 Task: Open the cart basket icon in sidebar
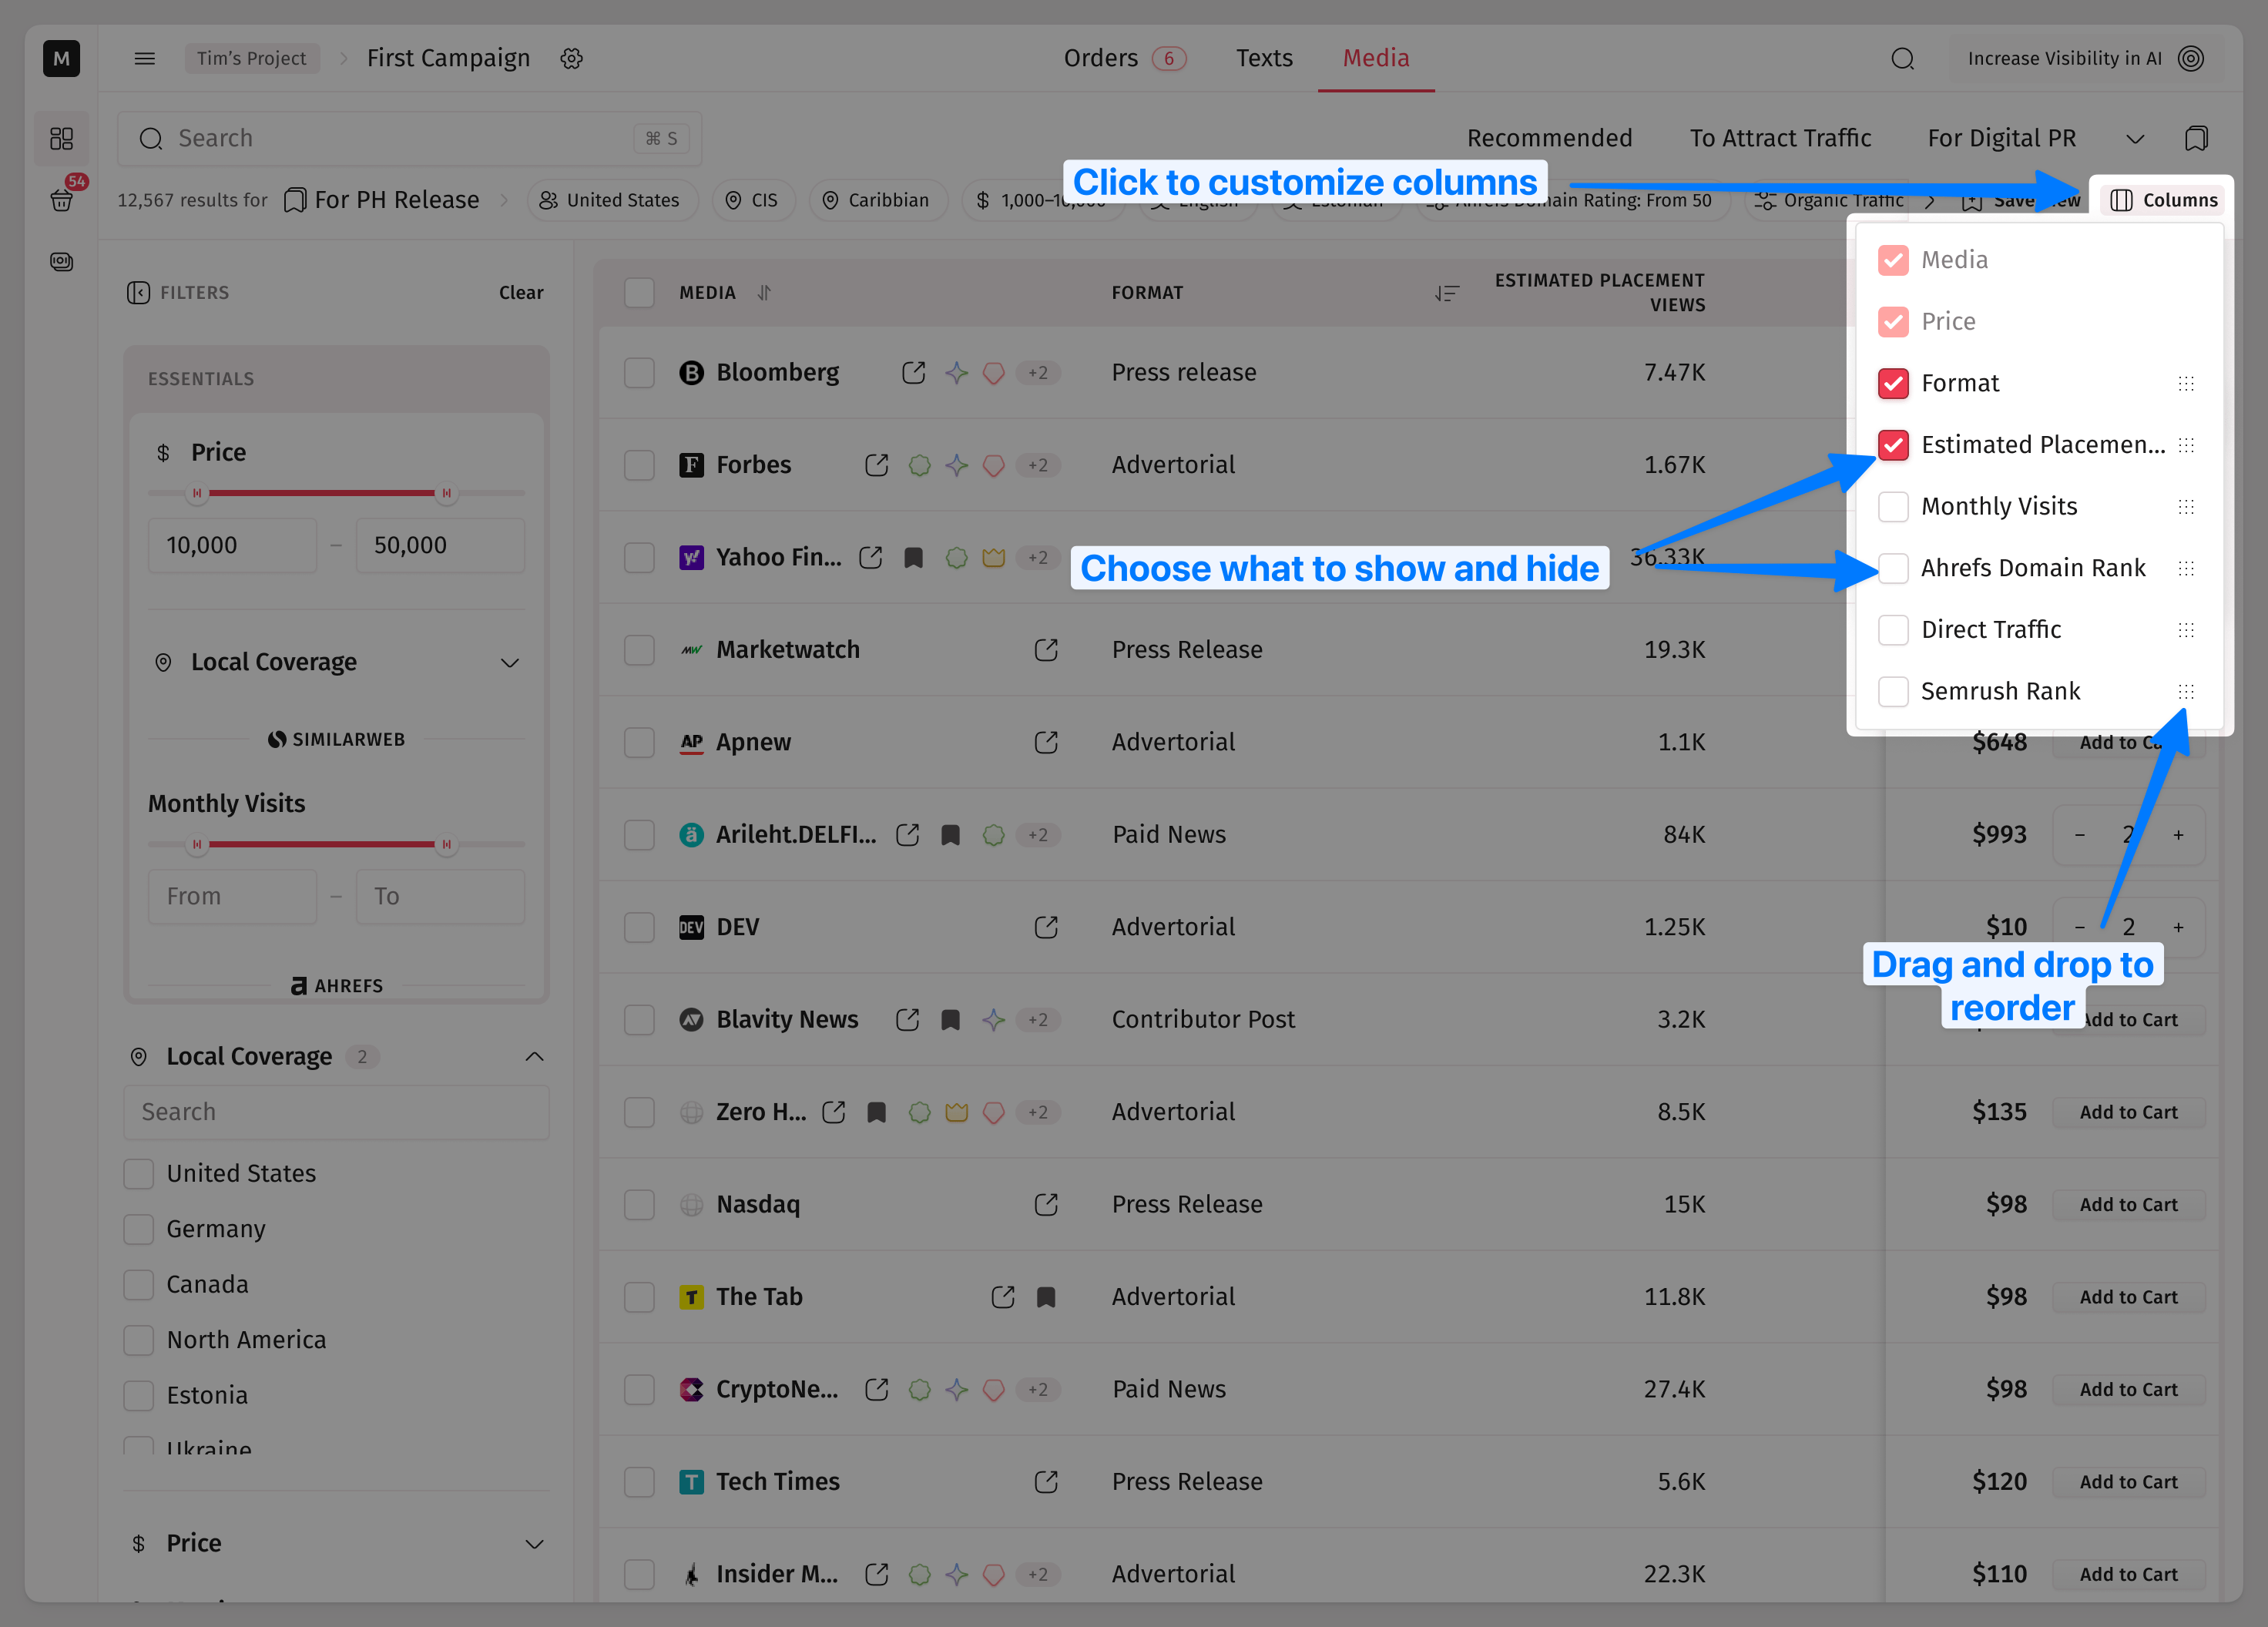(x=62, y=200)
